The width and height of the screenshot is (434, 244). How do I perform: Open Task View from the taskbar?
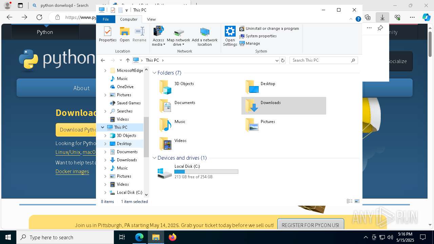click(x=122, y=237)
